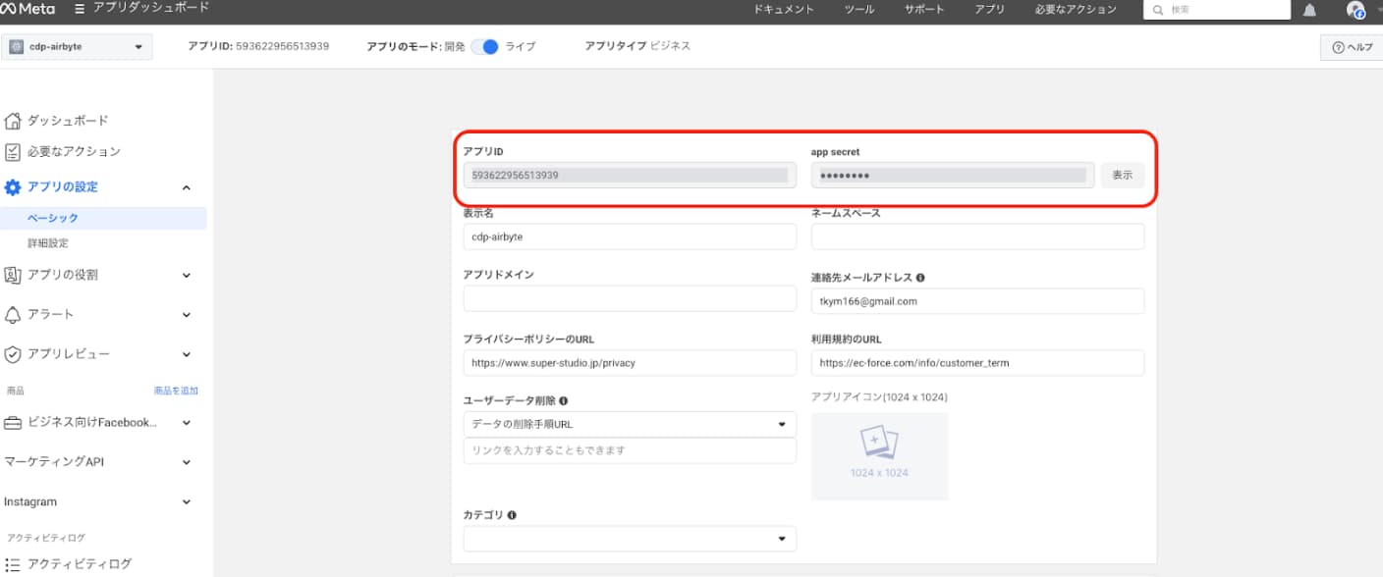Click the 表示 button for app secret
This screenshot has width=1383, height=577.
tap(1122, 175)
